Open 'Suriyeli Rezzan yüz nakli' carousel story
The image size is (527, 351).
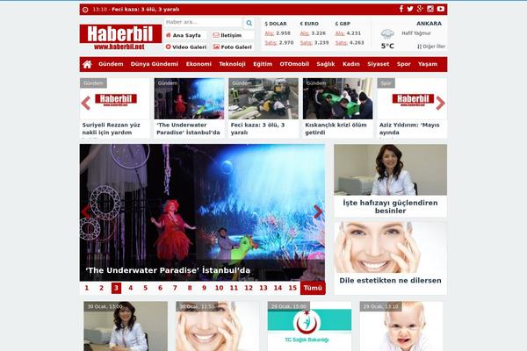(114, 108)
